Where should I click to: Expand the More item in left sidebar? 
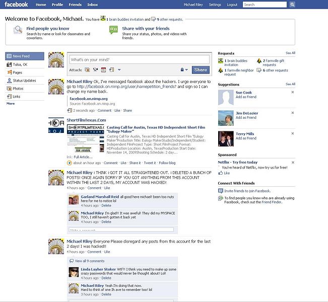tap(11, 103)
